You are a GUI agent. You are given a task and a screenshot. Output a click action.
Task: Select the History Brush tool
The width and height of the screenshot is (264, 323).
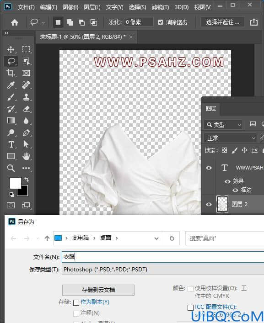[11, 109]
